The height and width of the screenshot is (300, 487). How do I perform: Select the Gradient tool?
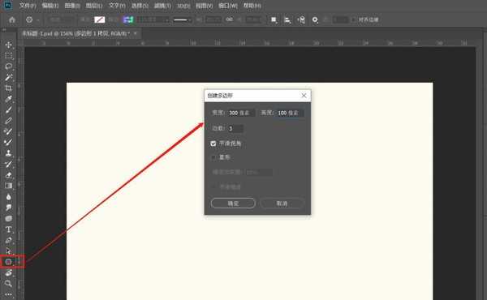tap(8, 186)
